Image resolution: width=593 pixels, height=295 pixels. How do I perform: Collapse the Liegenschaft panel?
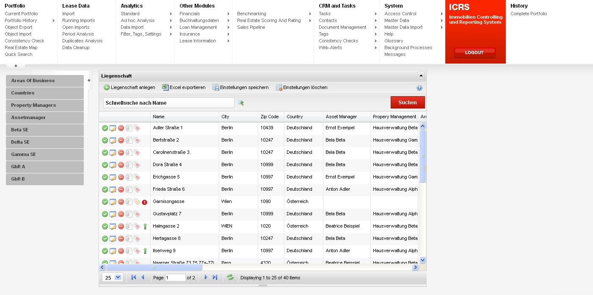click(x=421, y=75)
